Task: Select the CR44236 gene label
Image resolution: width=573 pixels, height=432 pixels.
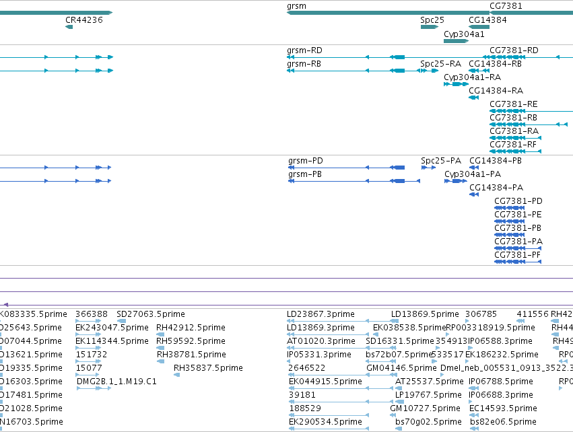Action: 84,20
